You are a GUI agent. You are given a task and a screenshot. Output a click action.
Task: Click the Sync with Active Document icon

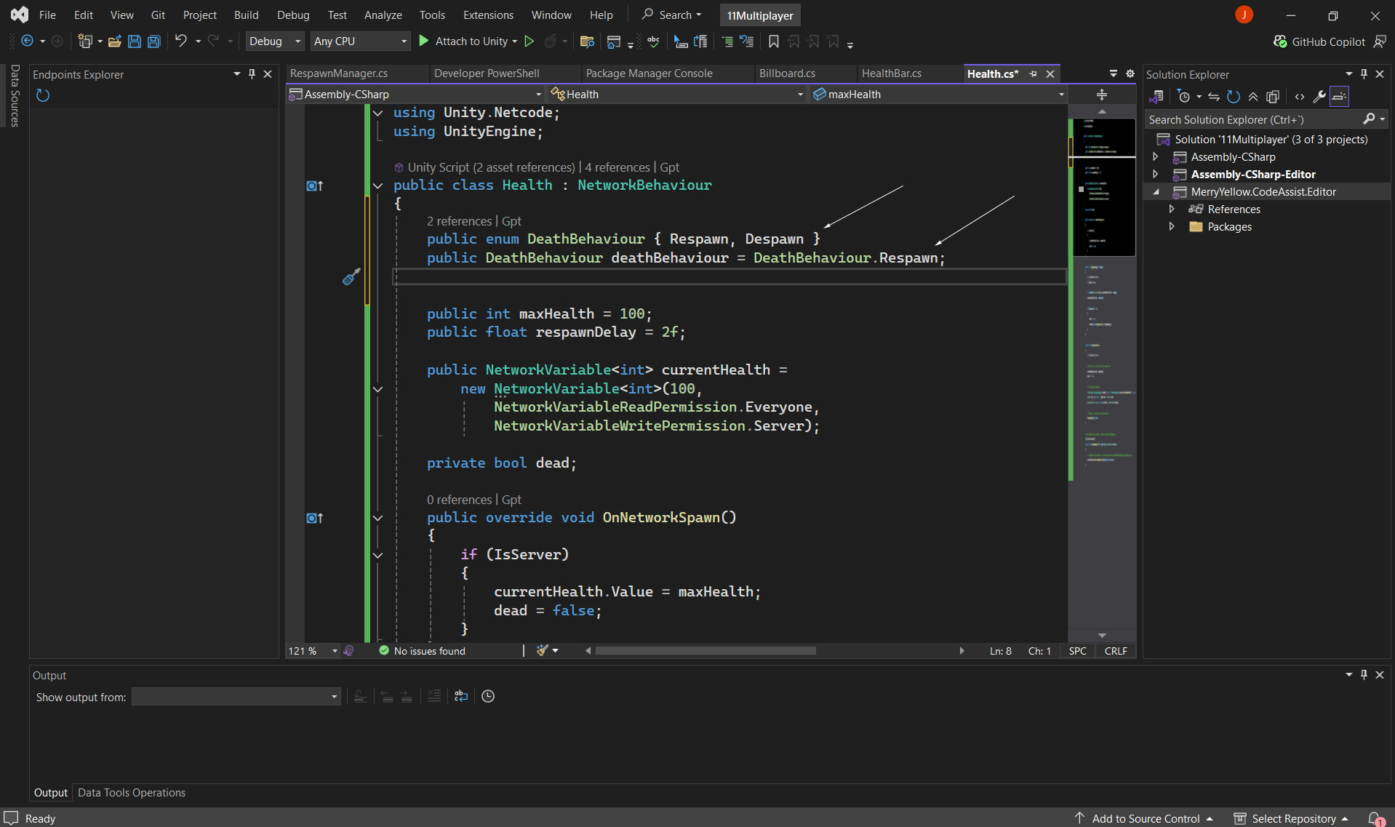click(1213, 97)
